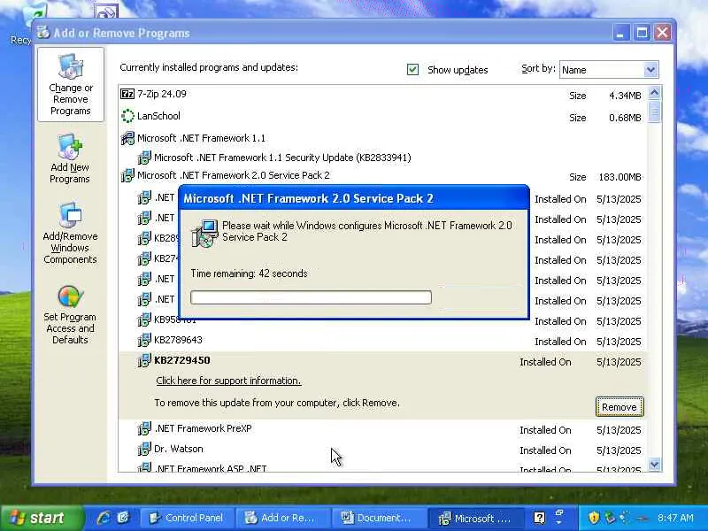The width and height of the screenshot is (708, 531).
Task: Close the Add or Remove Programs window
Action: point(663,33)
